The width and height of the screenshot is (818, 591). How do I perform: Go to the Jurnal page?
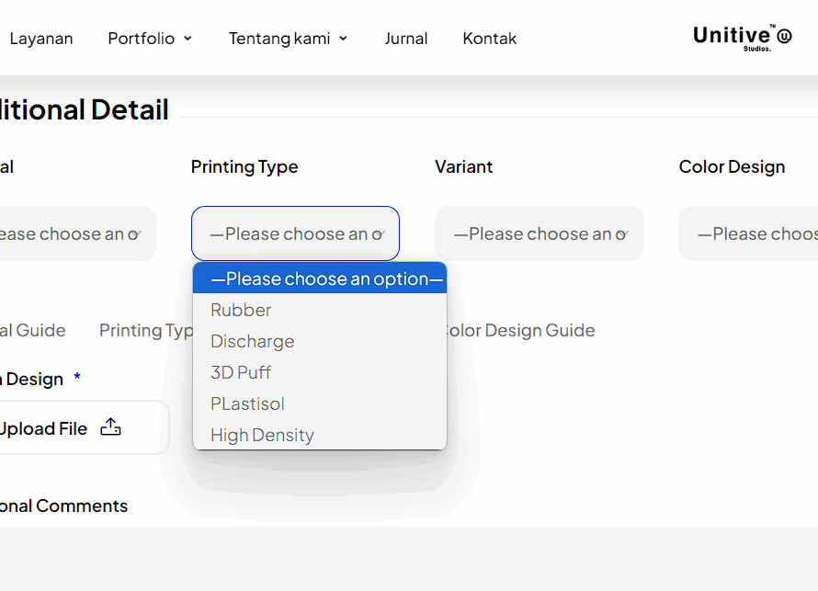click(x=405, y=39)
